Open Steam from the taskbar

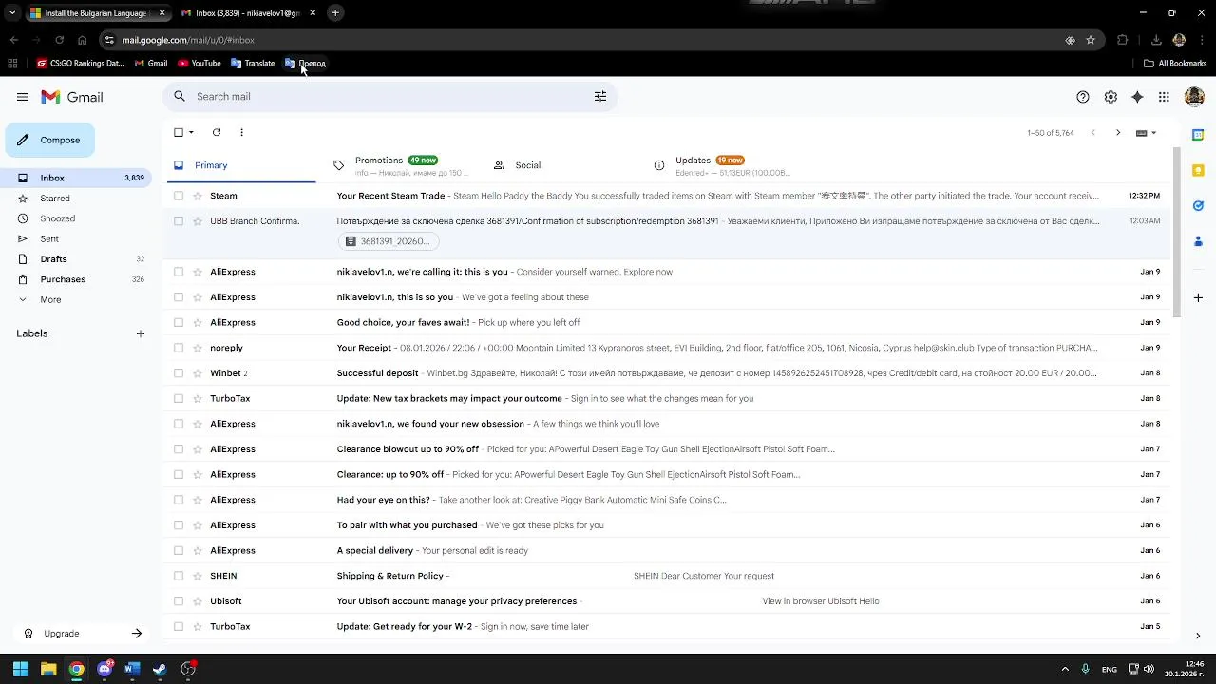(160, 669)
